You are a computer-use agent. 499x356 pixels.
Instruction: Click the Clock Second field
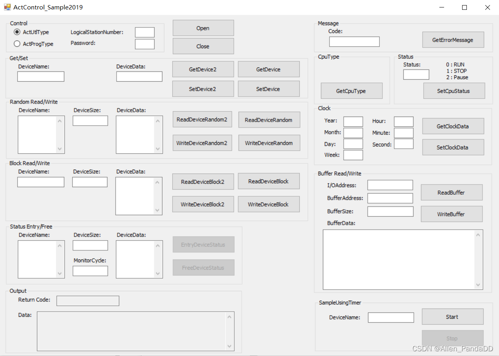tap(404, 144)
